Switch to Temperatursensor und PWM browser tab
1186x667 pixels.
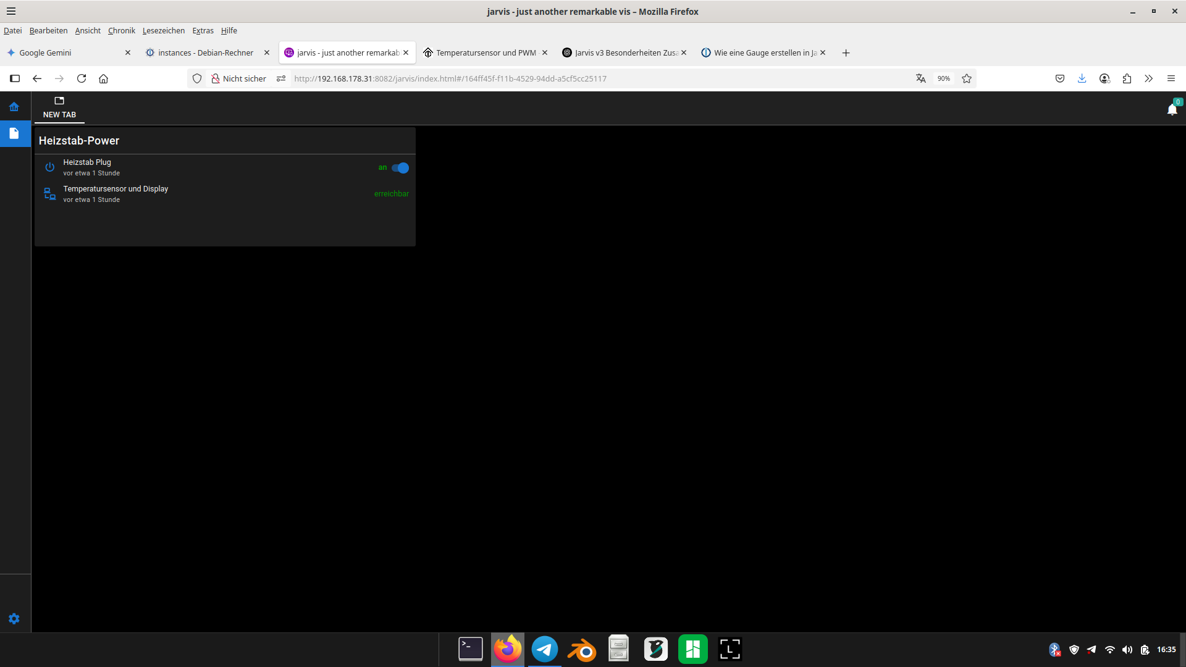point(485,52)
